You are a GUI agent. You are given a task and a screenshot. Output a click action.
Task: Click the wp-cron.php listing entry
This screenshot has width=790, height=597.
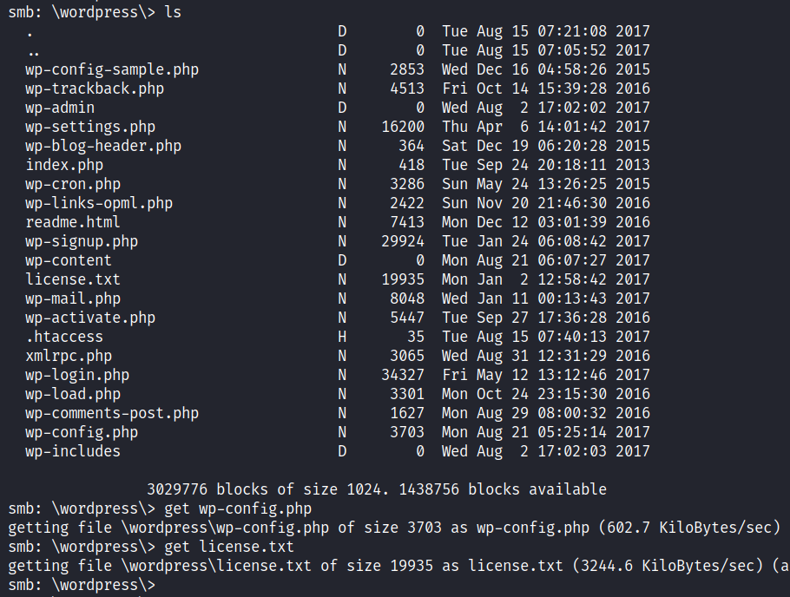(x=73, y=184)
